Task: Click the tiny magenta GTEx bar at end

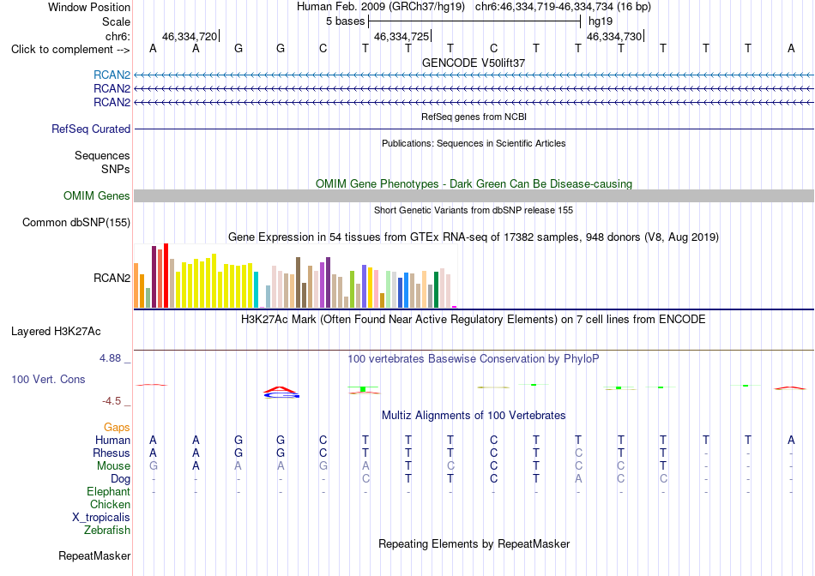Action: click(455, 307)
